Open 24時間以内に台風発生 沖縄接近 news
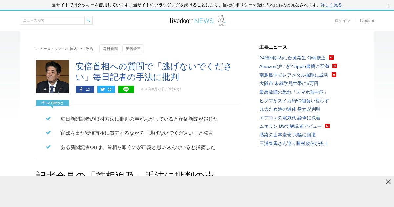 pos(292,58)
